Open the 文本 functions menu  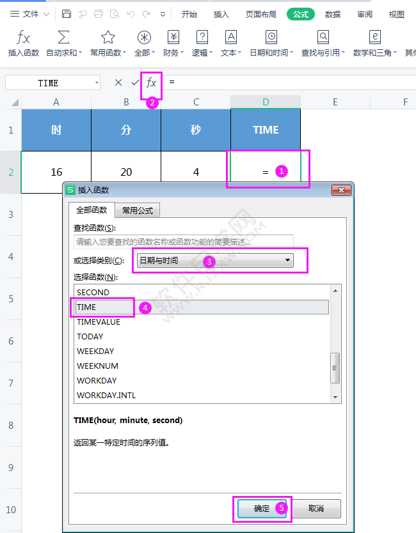pyautogui.click(x=231, y=43)
